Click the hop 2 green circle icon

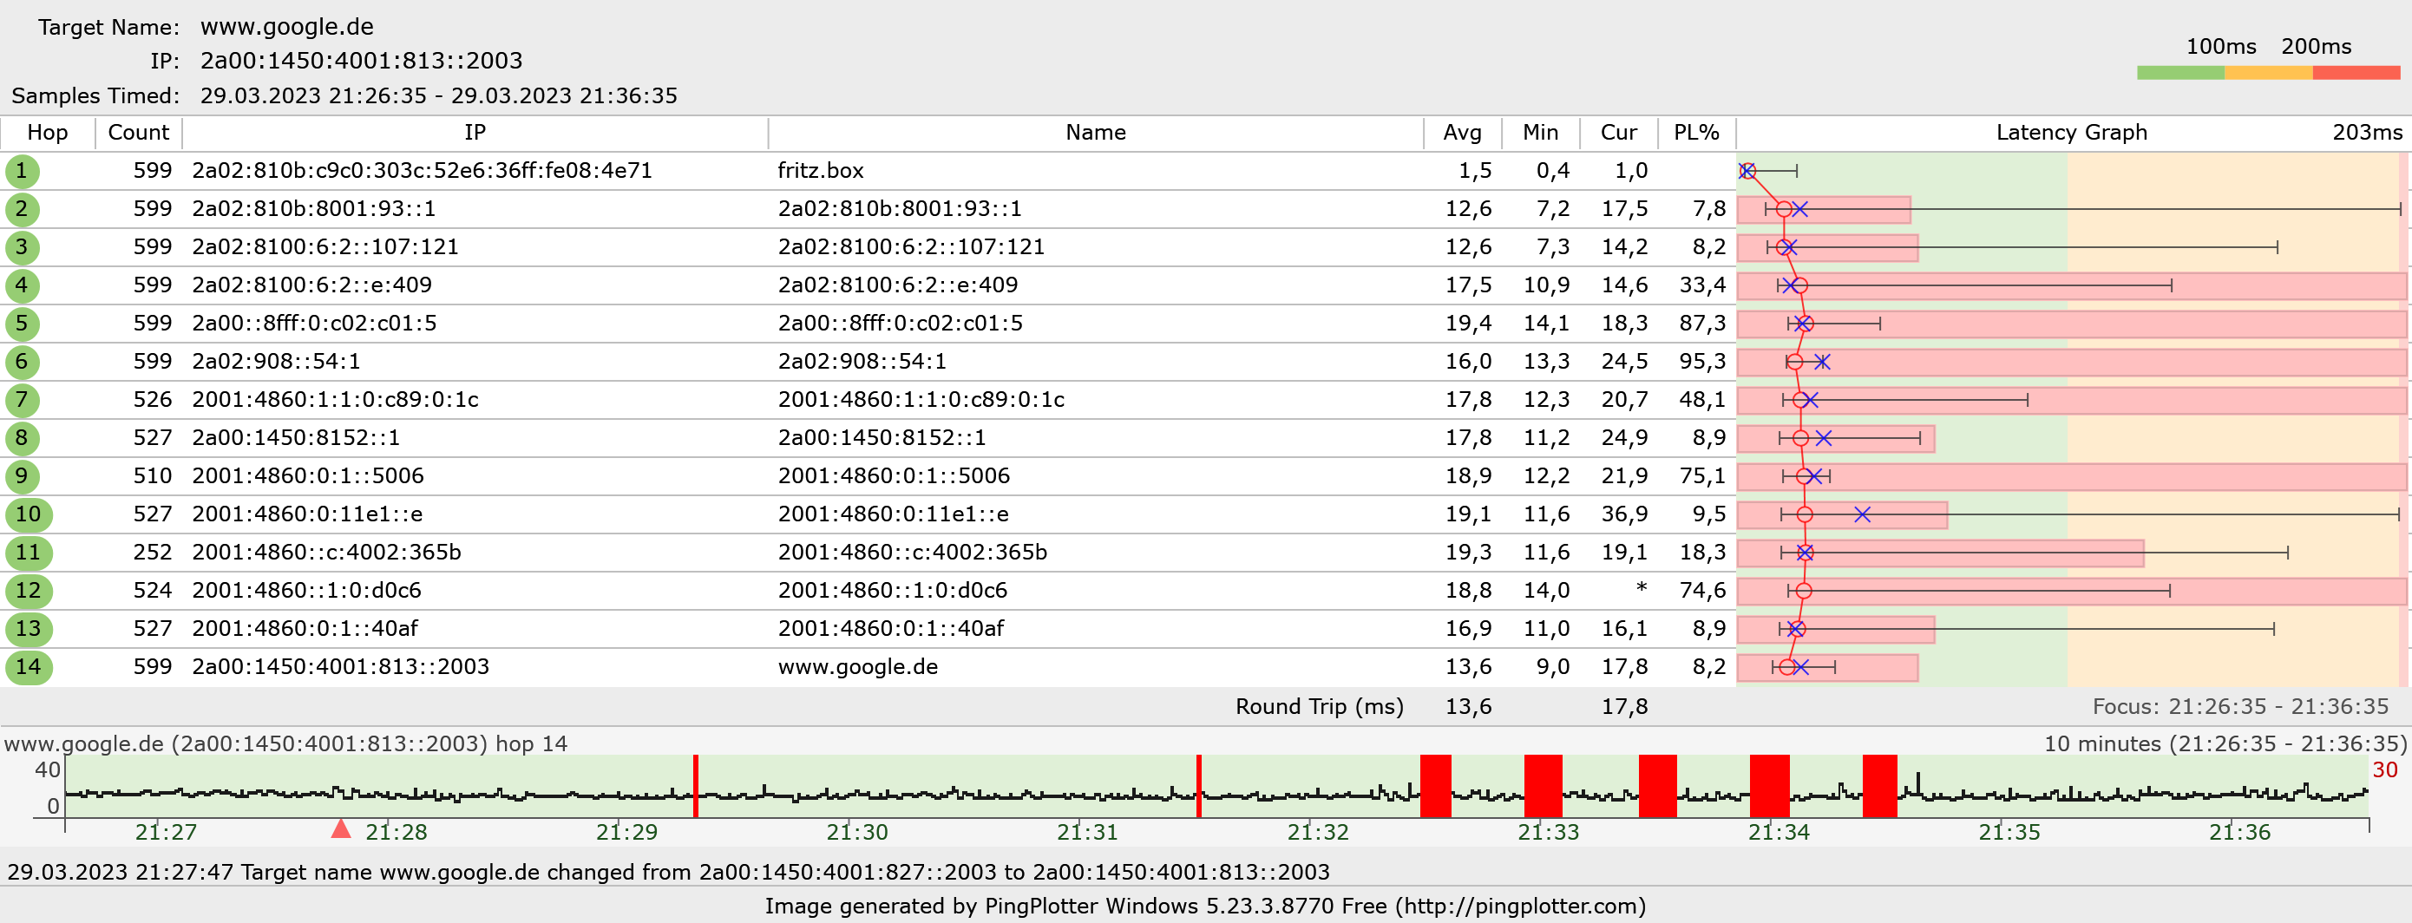pos(22,210)
